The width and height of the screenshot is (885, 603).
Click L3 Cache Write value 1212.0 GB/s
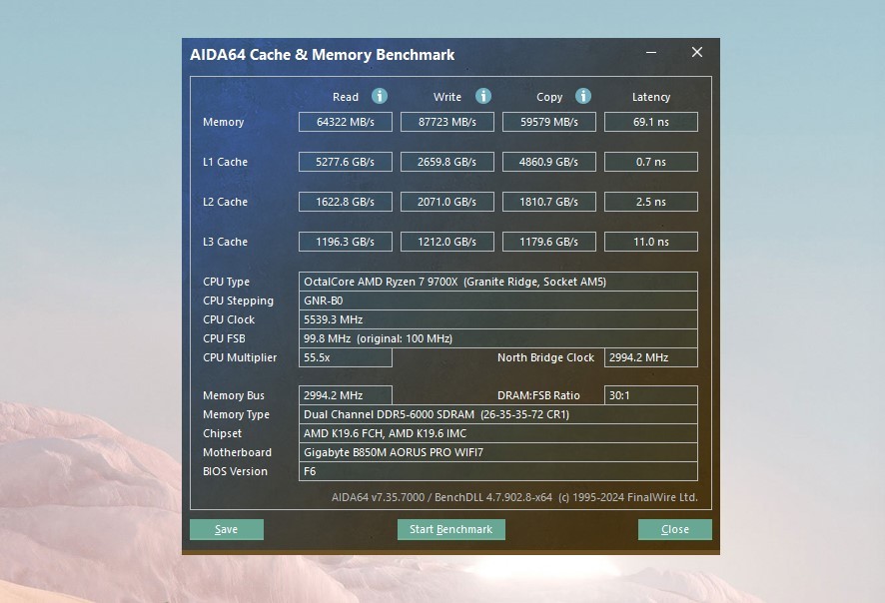[x=447, y=242]
